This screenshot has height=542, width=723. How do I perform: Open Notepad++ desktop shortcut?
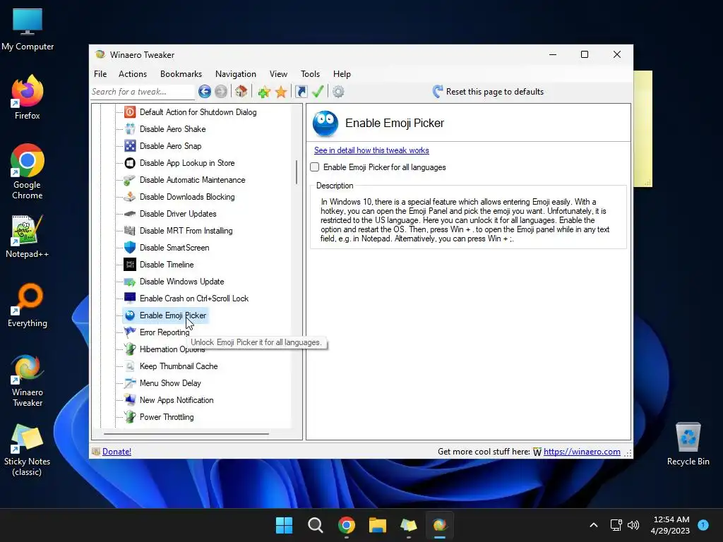coord(28,236)
